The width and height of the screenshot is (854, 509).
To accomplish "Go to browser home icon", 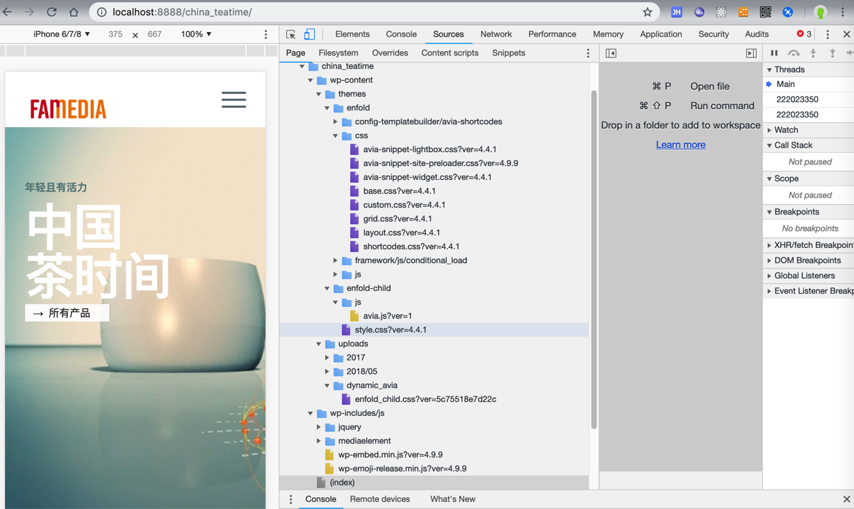I will pos(74,12).
